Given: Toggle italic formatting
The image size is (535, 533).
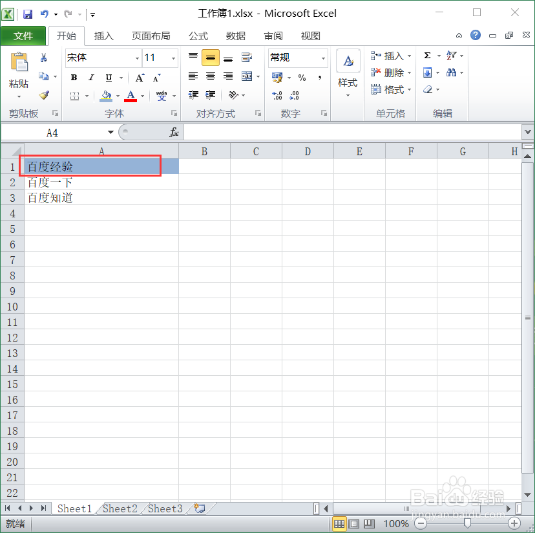Looking at the screenshot, I should click(91, 78).
